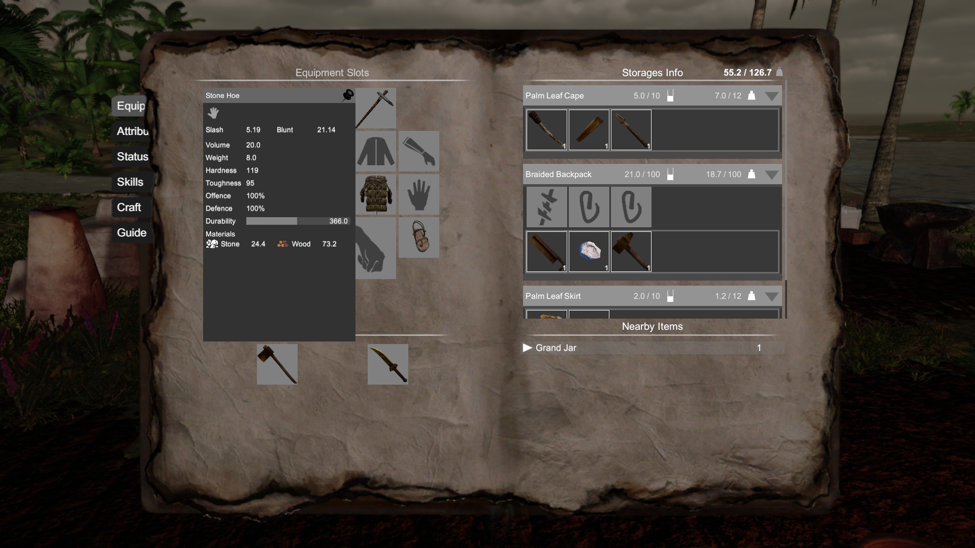This screenshot has width=975, height=548.
Task: Collapse the Braided Backpack storage
Action: point(771,175)
